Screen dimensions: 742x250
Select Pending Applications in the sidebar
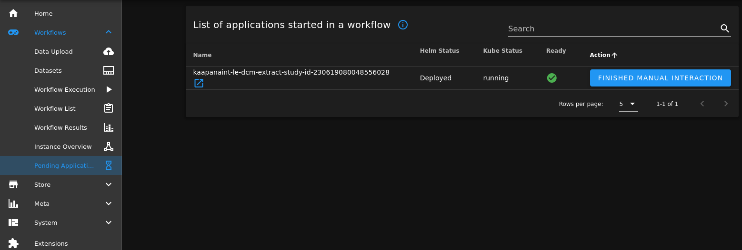[x=64, y=165]
